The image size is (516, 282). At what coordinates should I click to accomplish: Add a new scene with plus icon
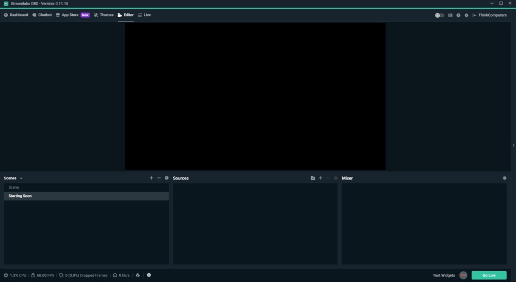[151, 178]
